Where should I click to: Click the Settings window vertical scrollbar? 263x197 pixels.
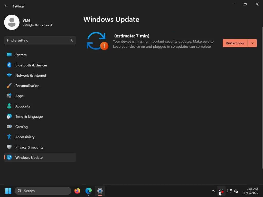[x=262, y=98]
